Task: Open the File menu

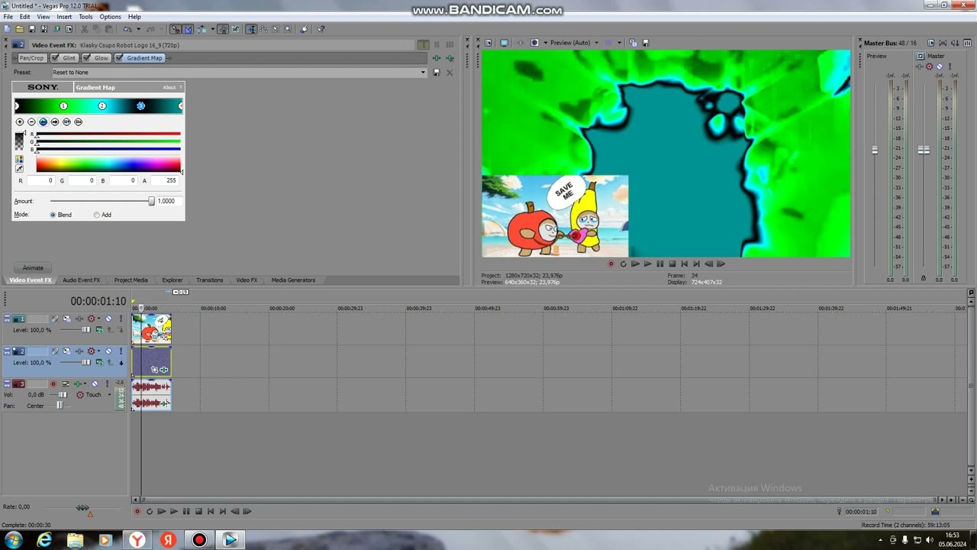Action: (x=8, y=17)
